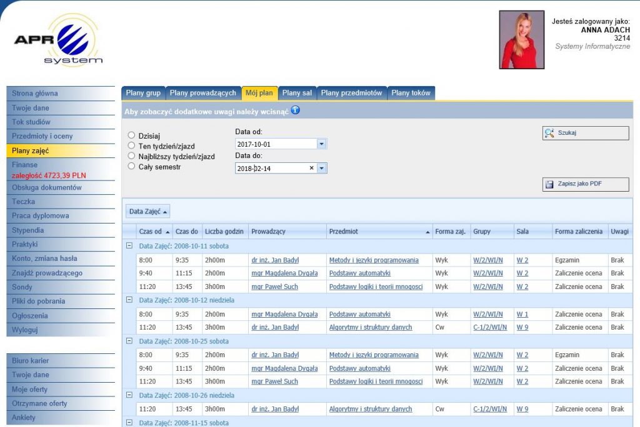
Task: Collapse the 2008-10-12 niedziela group
Action: pos(129,300)
